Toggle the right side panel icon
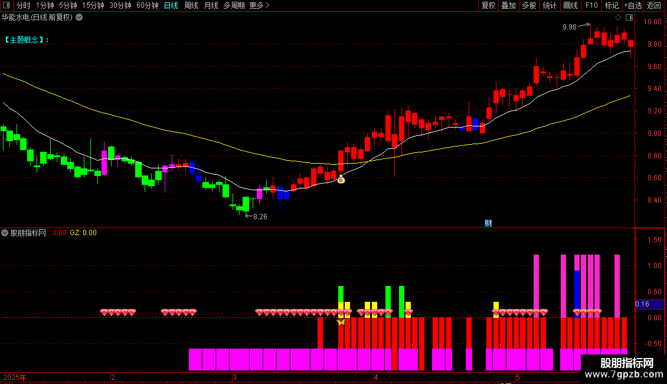Image resolution: width=667 pixels, height=384 pixels. [629, 18]
